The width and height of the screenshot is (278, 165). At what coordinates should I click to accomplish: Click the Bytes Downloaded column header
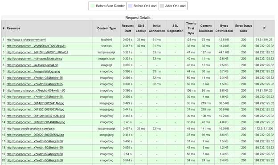pos(224,28)
